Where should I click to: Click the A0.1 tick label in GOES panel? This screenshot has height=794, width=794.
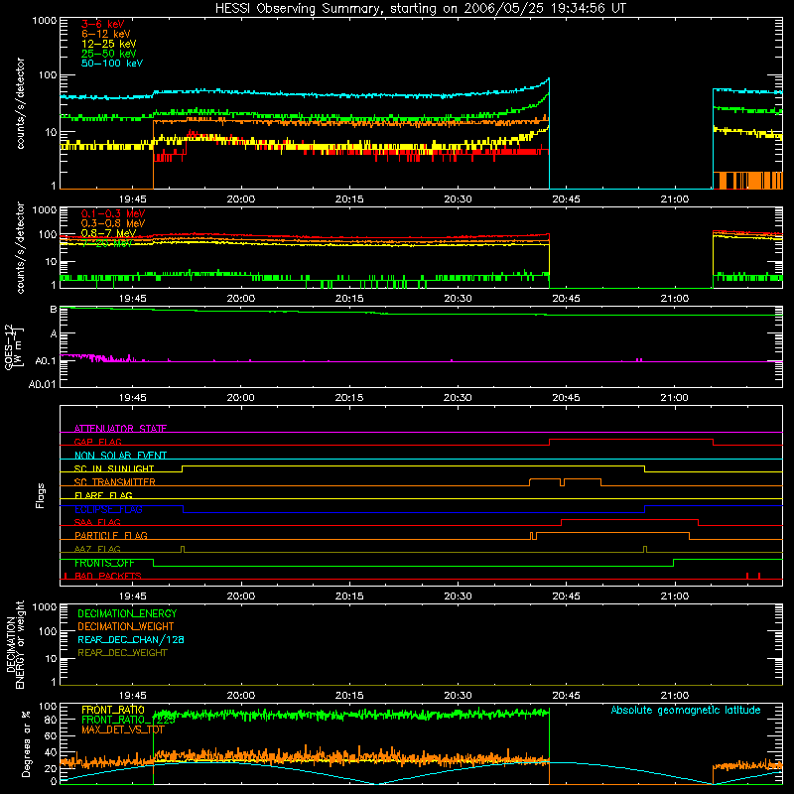(46, 361)
